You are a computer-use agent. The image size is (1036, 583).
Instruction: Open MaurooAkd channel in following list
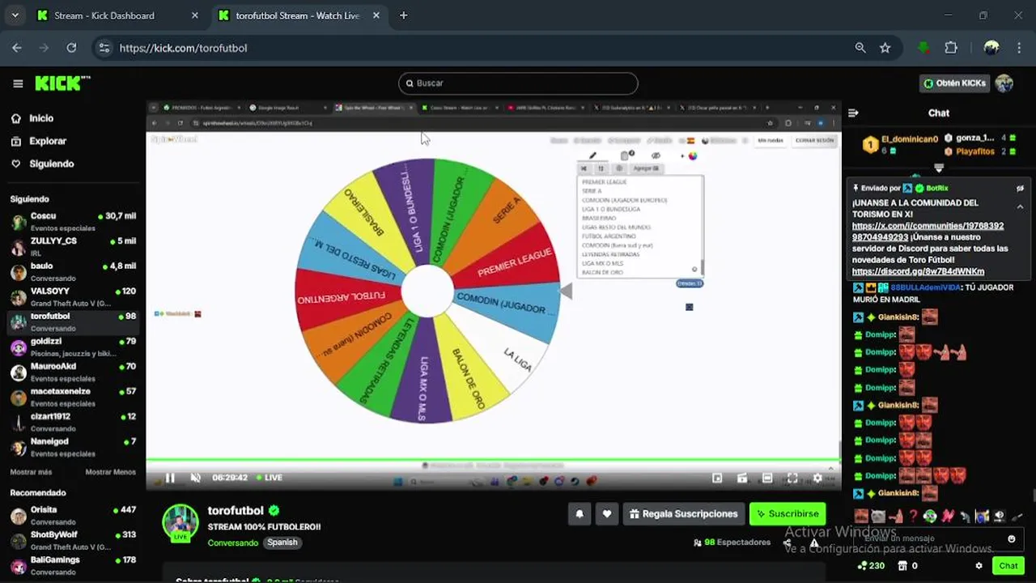point(73,372)
